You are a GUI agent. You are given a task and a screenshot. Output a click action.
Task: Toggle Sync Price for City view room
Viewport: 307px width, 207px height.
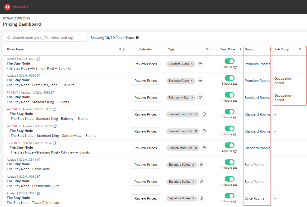click(x=230, y=145)
